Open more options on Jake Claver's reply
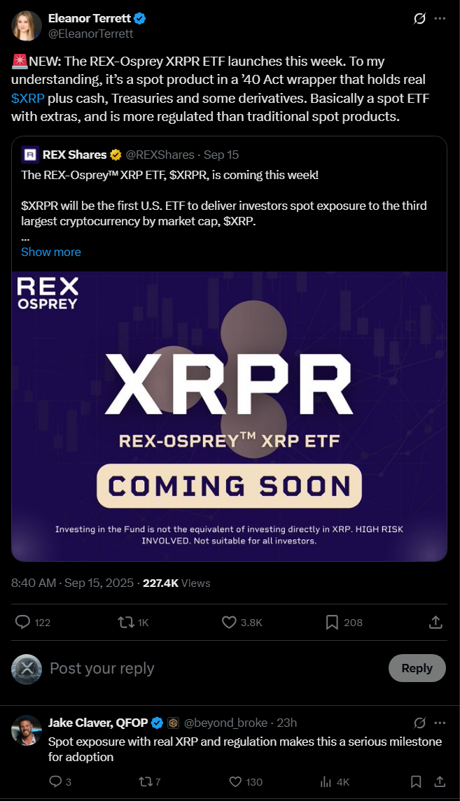Image resolution: width=460 pixels, height=801 pixels. coord(440,723)
